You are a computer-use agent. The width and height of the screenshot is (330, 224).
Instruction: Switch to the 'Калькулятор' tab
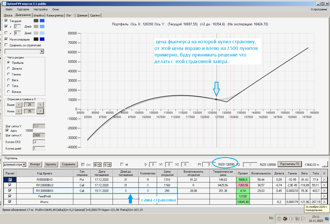(x=55, y=15)
